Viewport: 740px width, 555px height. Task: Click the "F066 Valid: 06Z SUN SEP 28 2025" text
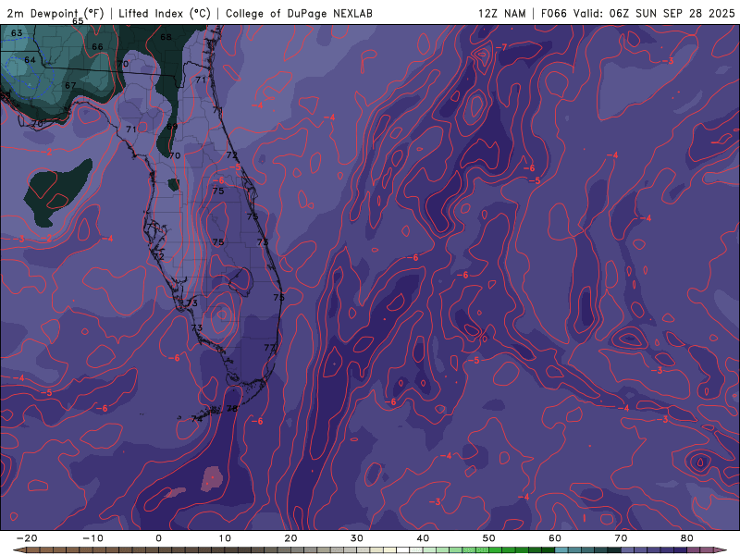tap(637, 13)
